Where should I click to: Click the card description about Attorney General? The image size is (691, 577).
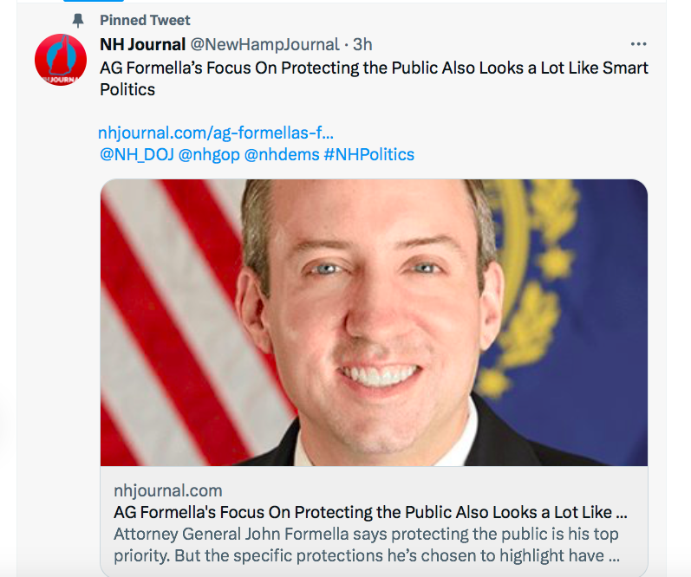(366, 544)
